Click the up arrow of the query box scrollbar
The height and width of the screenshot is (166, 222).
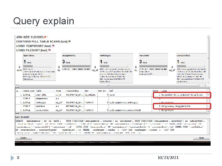click(208, 121)
